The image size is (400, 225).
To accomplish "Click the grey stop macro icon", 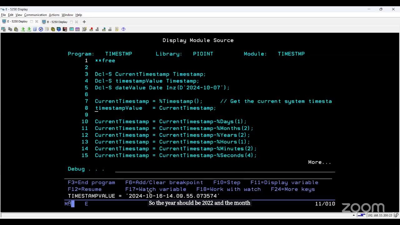I will [97, 29].
